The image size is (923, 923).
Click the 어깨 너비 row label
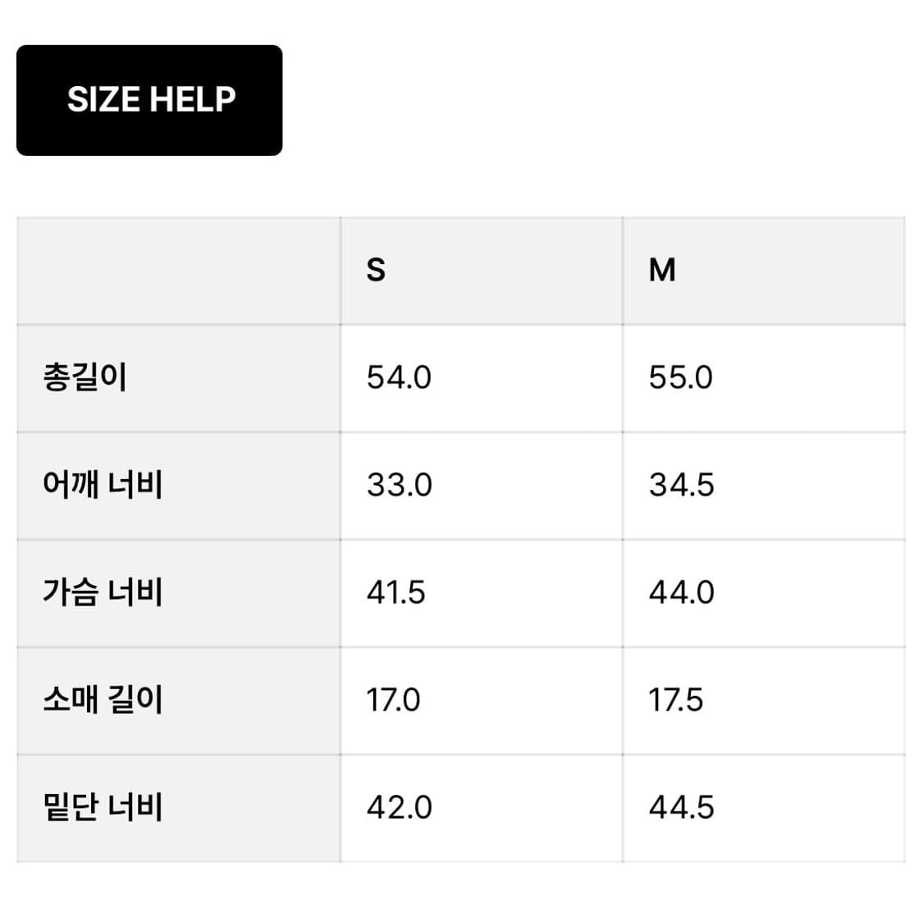click(x=103, y=485)
